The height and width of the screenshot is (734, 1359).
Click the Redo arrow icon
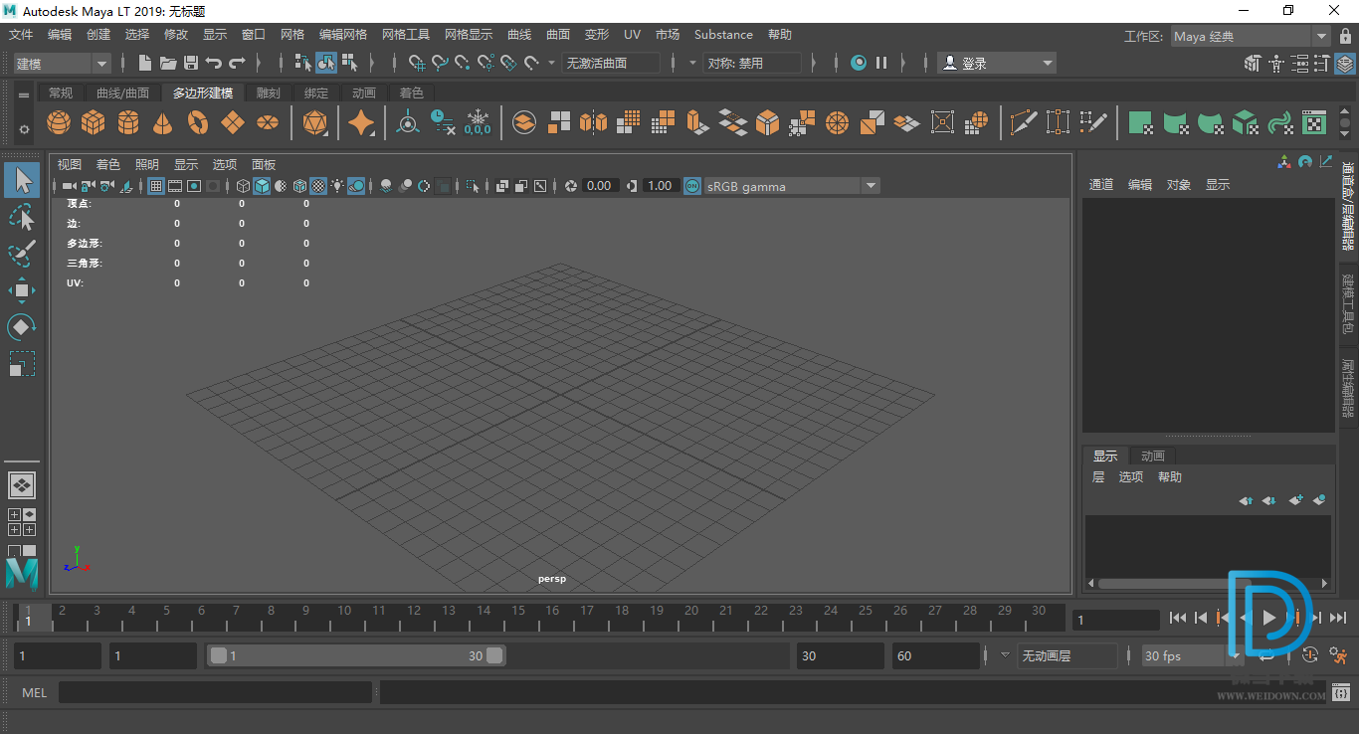point(237,63)
